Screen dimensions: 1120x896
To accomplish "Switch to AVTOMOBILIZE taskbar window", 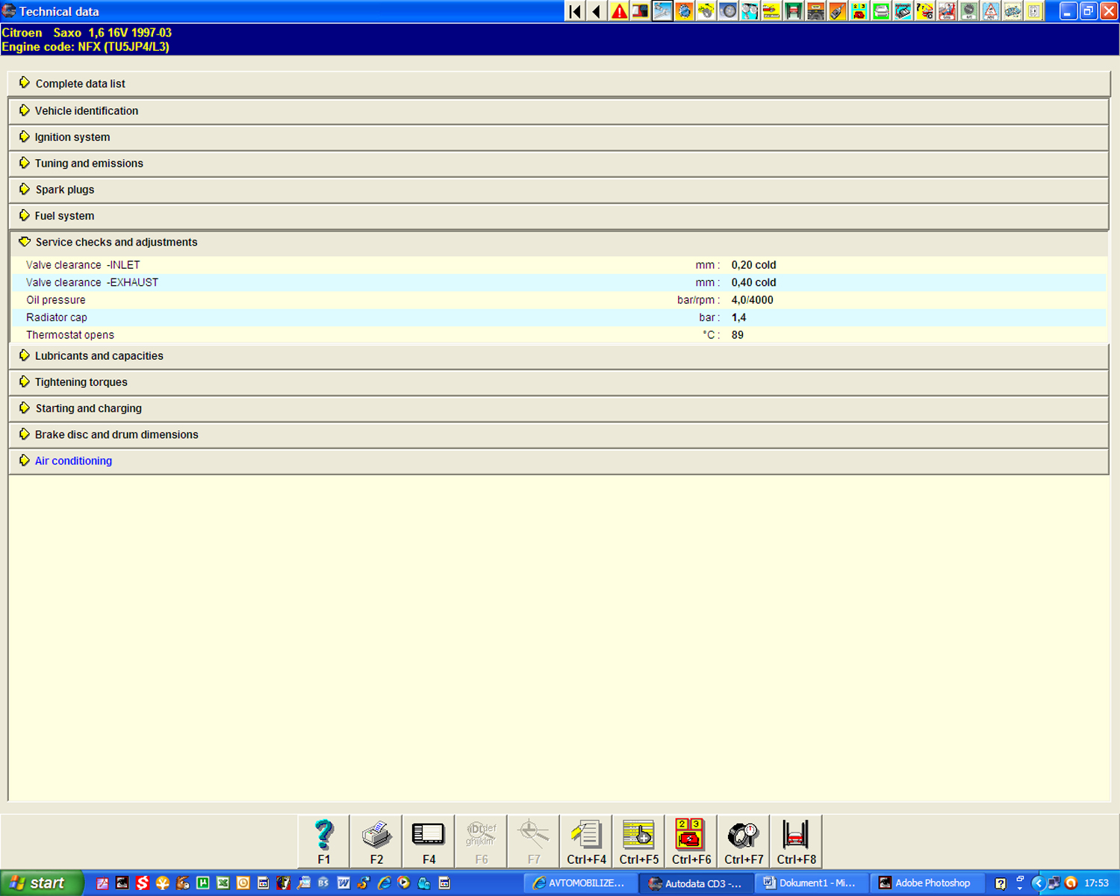I will [x=579, y=883].
